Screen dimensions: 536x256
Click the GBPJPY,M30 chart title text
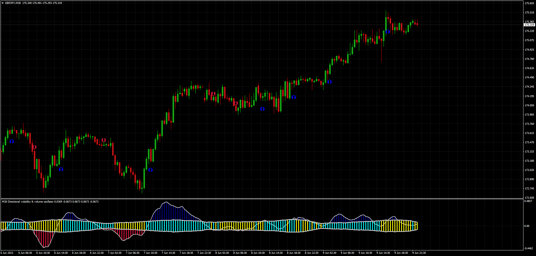(13, 3)
